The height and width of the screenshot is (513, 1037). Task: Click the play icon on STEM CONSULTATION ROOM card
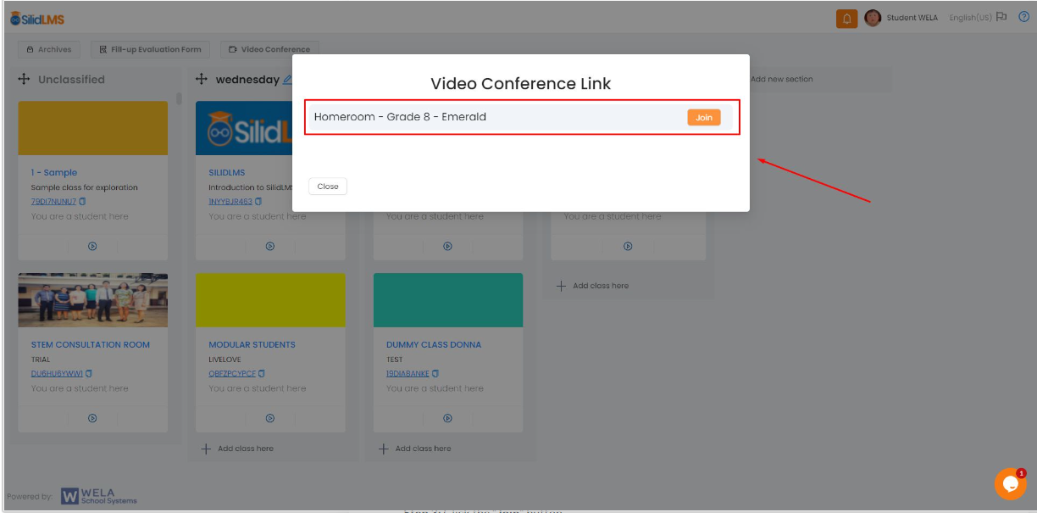point(92,418)
